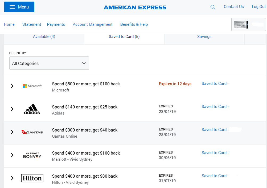Click the Adidas logo
Image resolution: width=267 pixels, height=188 pixels.
click(x=32, y=109)
